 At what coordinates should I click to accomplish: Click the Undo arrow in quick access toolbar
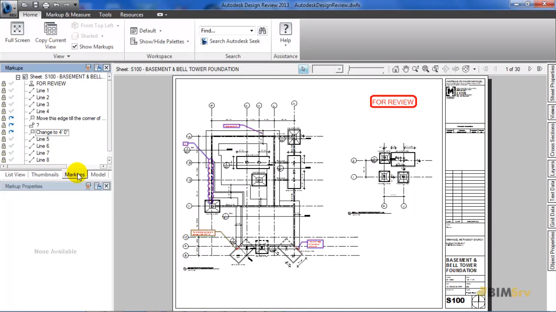pos(56,5)
